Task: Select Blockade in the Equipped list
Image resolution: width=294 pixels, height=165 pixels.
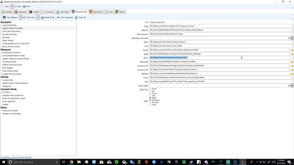Action: click(6, 38)
